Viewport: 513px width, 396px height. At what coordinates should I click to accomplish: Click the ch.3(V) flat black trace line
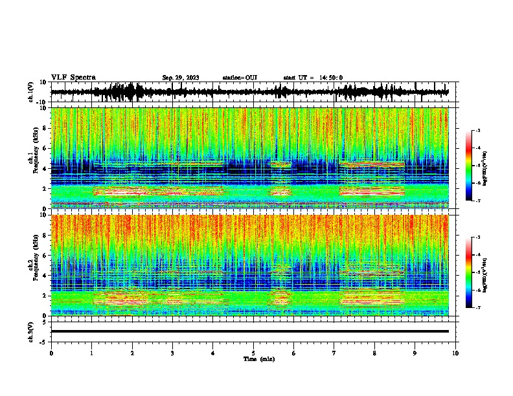coord(250,331)
